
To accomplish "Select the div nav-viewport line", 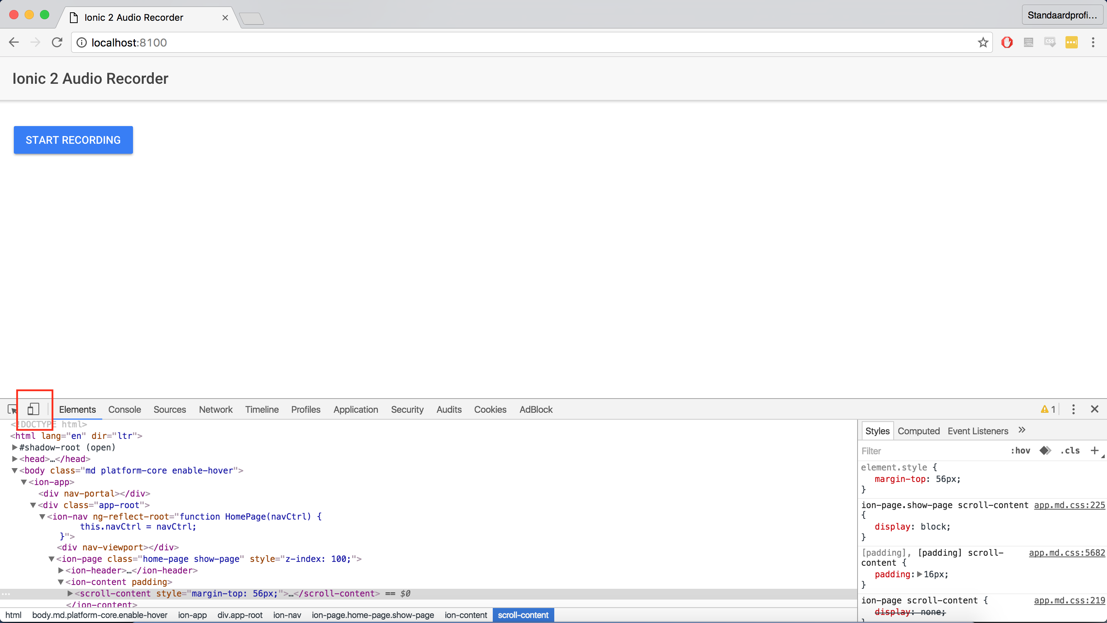I will tap(118, 547).
